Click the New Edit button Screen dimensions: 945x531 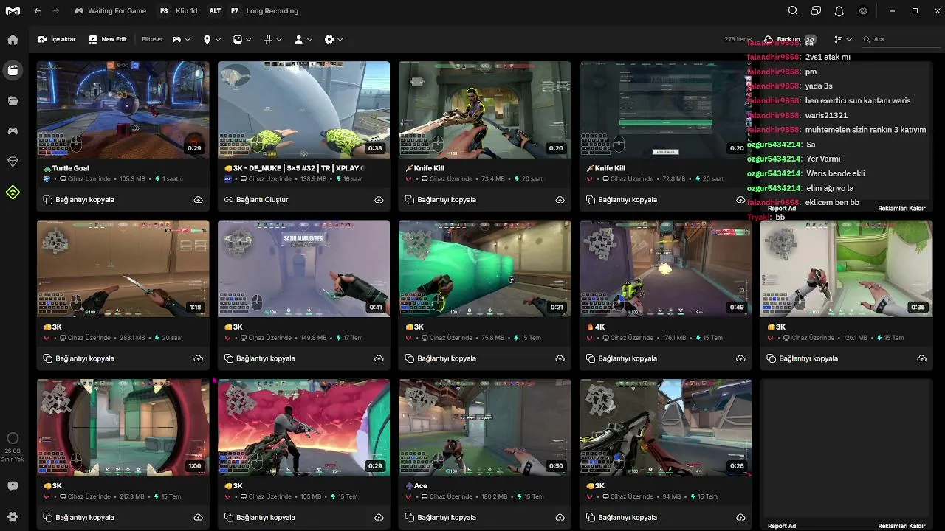pos(108,39)
